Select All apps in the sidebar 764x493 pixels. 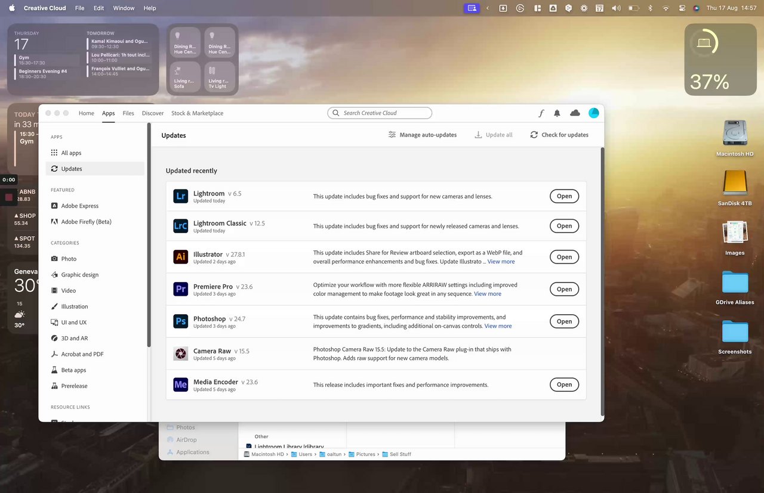95,153
